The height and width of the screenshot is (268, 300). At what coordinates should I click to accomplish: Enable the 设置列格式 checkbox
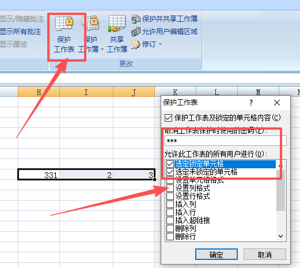pos(170,188)
